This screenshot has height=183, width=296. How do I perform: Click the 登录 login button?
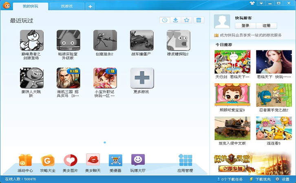point(245,26)
